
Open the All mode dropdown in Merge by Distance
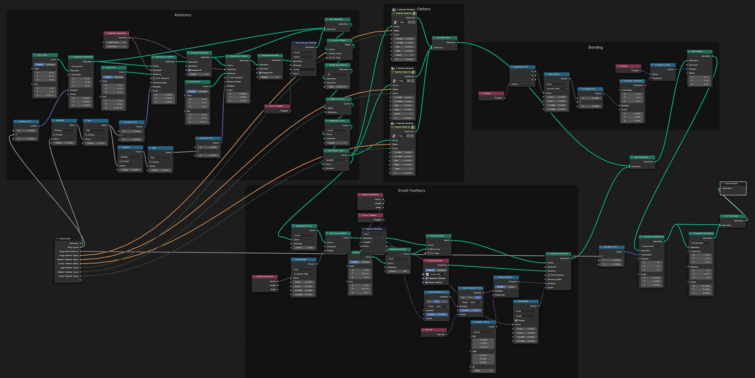338,74
